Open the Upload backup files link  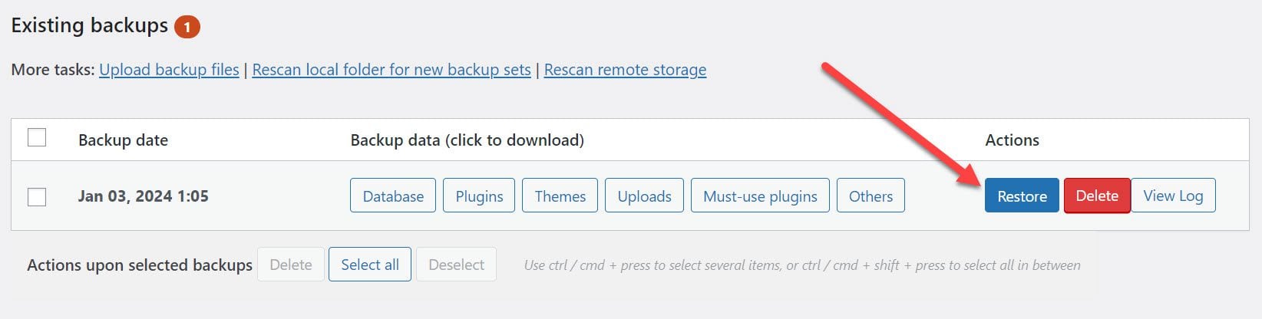(x=169, y=70)
